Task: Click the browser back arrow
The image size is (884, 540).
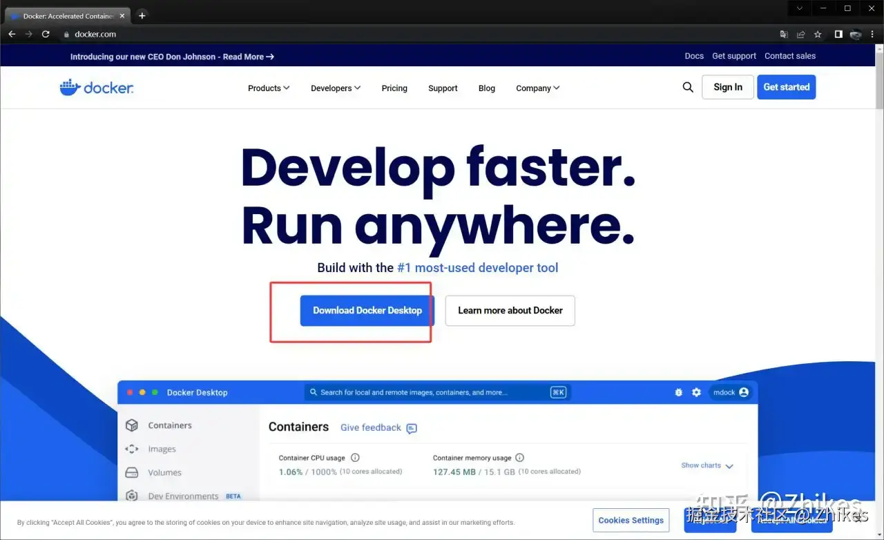Action: (x=12, y=34)
